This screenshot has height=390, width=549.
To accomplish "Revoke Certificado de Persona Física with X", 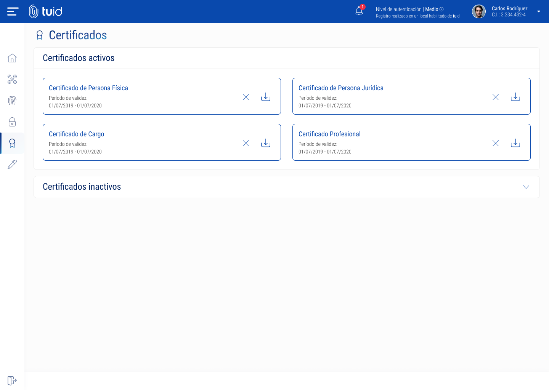I will 246,97.
